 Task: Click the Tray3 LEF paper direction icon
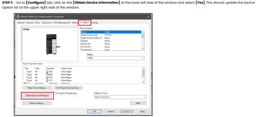pos(47,78)
